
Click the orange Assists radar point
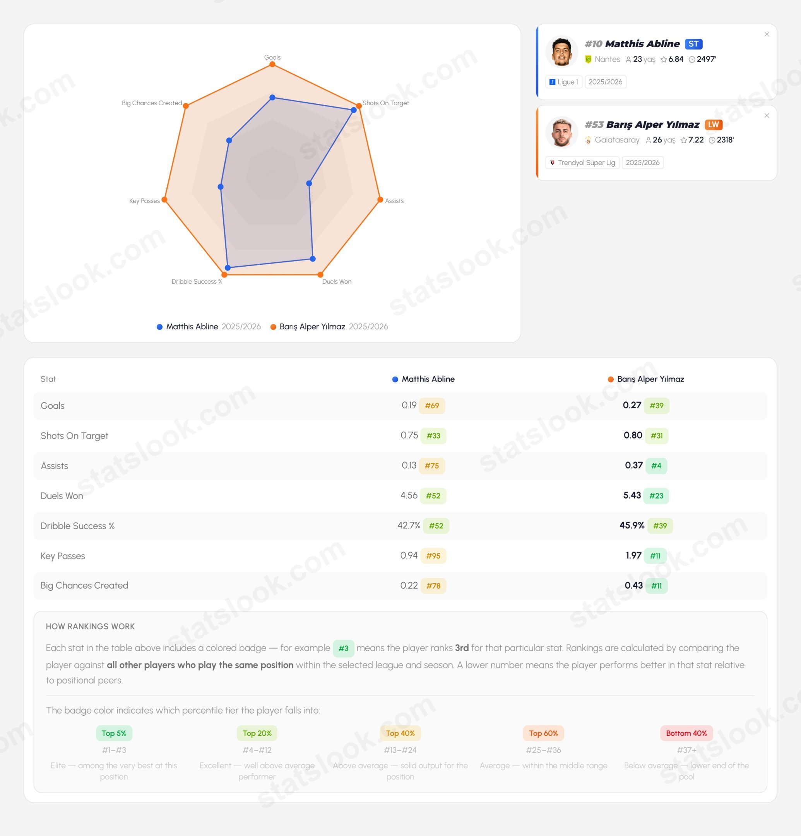point(380,200)
